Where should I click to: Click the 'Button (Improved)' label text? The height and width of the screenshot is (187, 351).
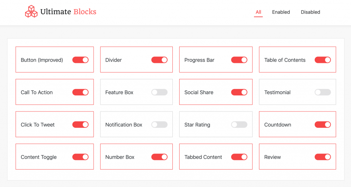coord(42,60)
